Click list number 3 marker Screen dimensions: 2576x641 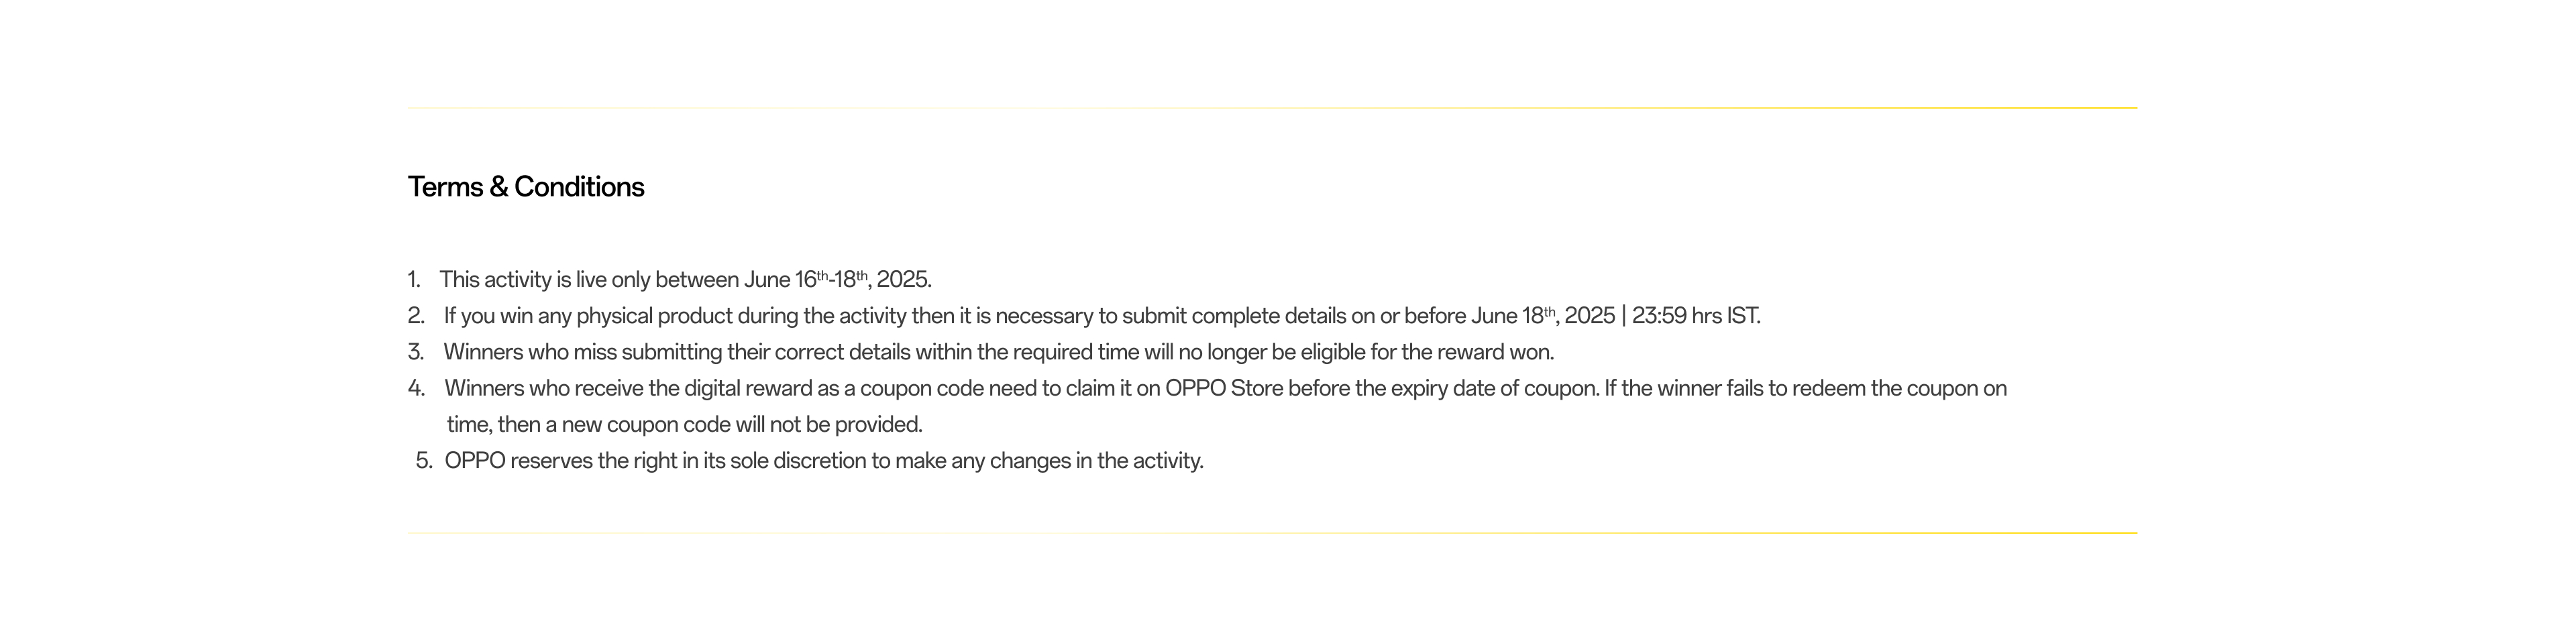pyautogui.click(x=416, y=352)
